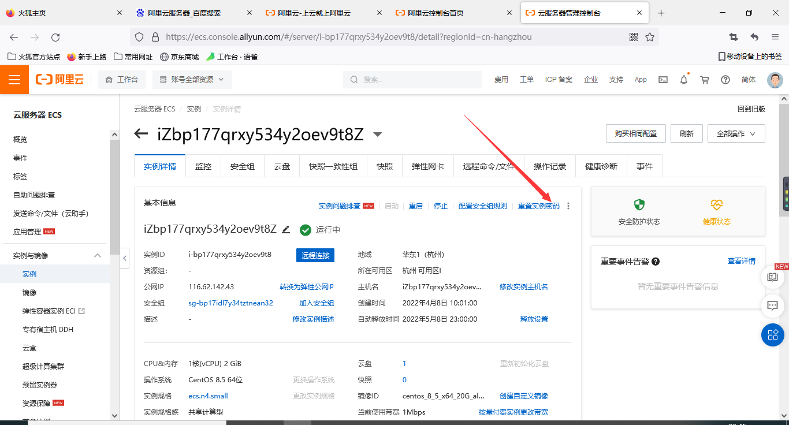Viewport: 789px width, 425px height.
Task: Click the 远程连接 button
Action: [315, 255]
